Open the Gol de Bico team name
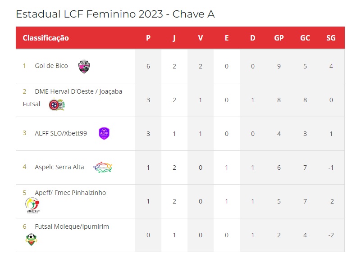Viewport: 352px width, 258px height. [x=51, y=66]
